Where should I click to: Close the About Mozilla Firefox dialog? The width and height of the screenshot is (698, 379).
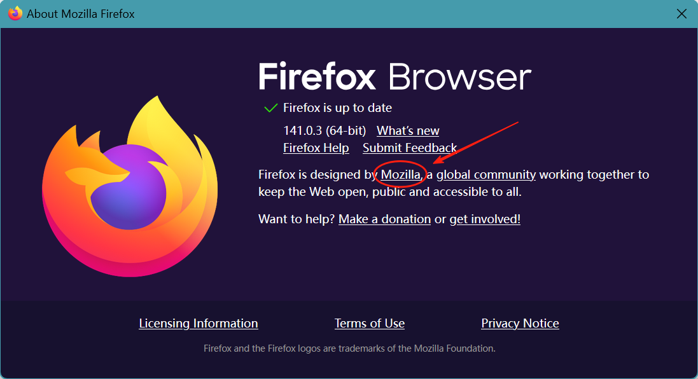click(x=681, y=14)
